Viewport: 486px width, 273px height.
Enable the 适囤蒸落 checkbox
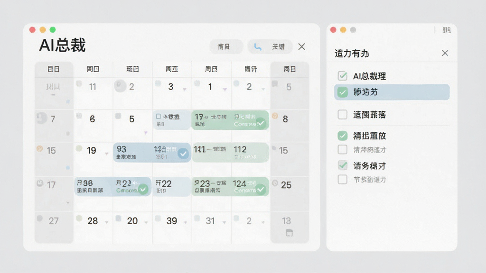coord(343,115)
